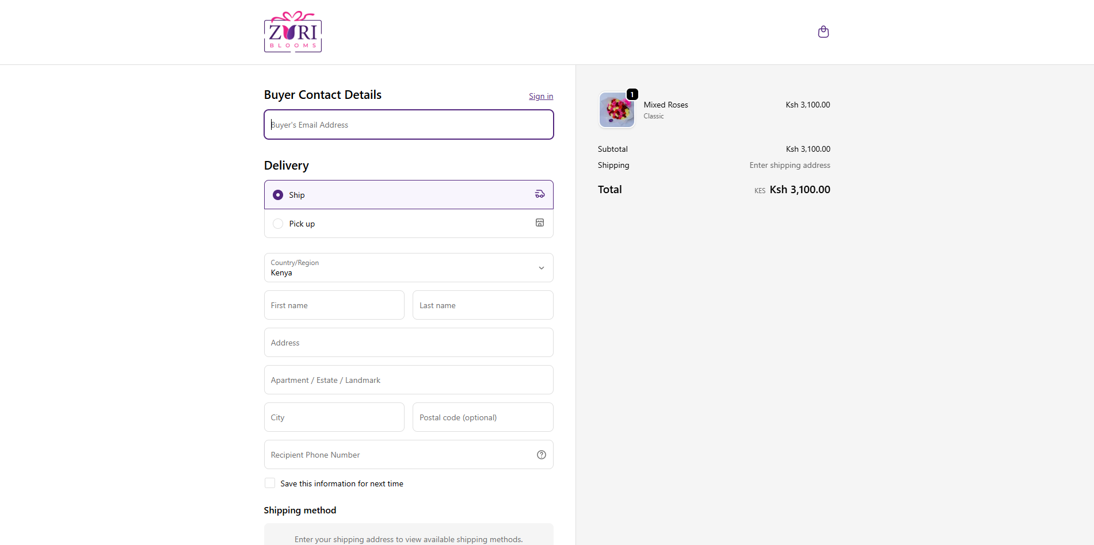Select the Pick up option

278,223
